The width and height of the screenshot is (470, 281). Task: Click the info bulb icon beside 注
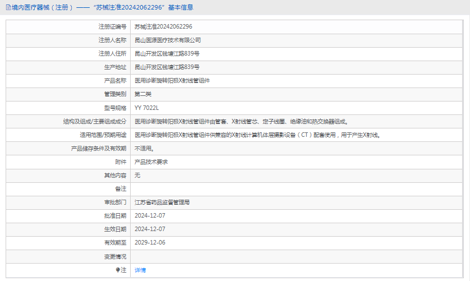tap(118, 270)
